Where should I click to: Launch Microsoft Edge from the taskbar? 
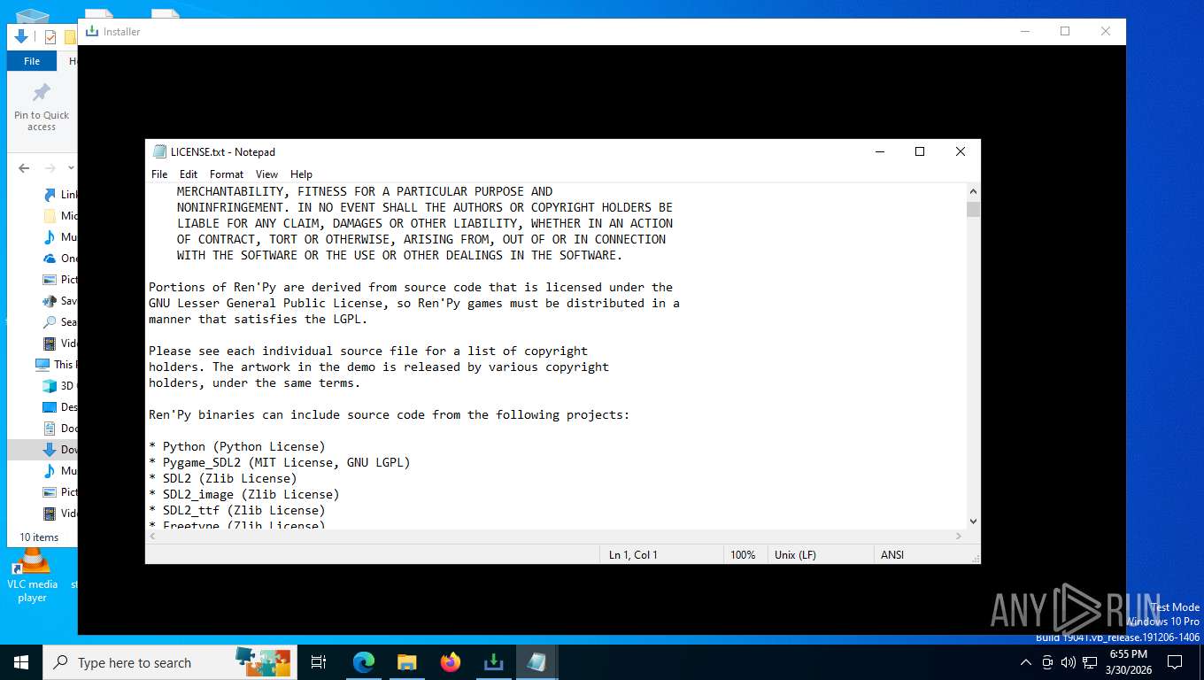click(x=364, y=662)
